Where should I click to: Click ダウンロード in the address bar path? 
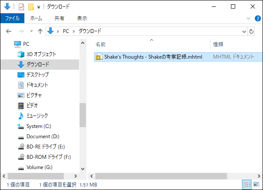[90, 31]
